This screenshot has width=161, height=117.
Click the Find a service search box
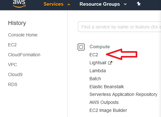click(x=120, y=27)
